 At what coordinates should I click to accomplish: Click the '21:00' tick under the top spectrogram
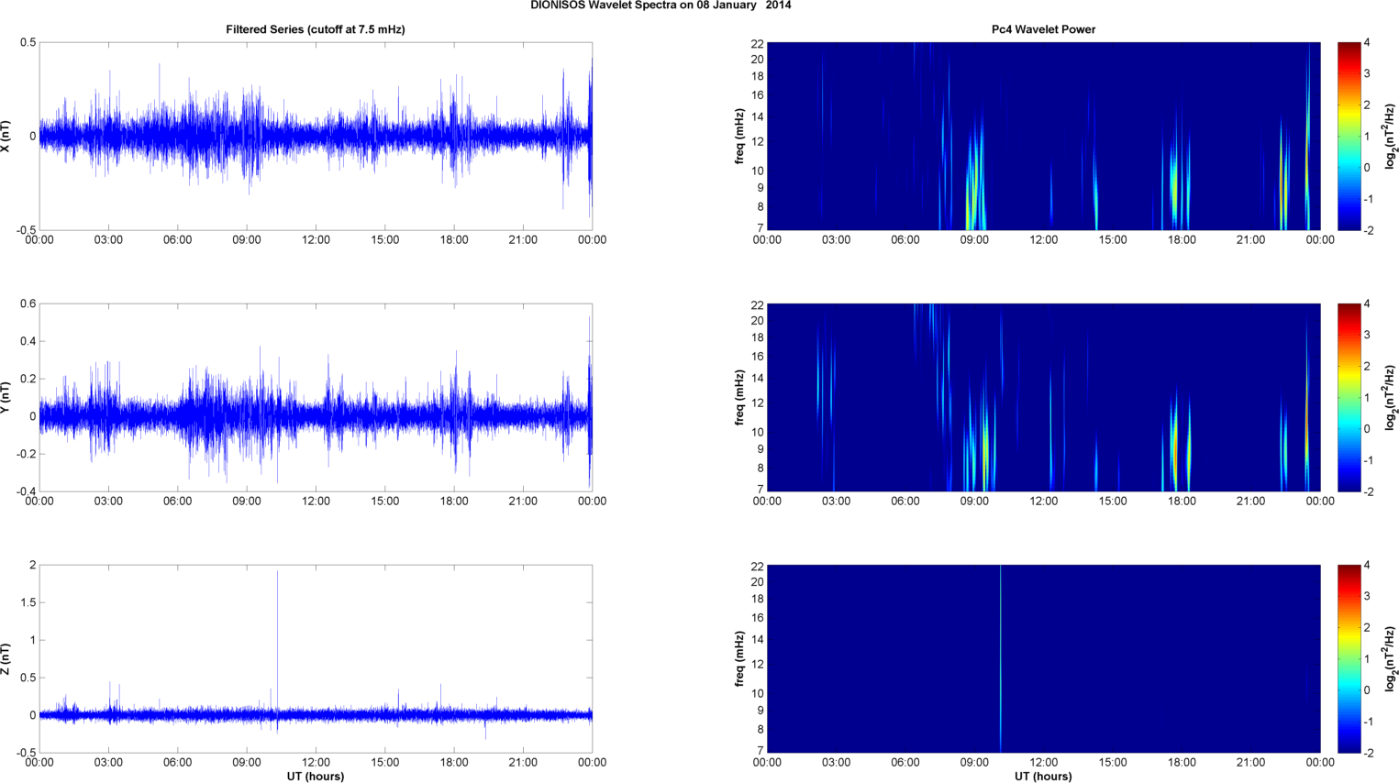coord(1251,240)
